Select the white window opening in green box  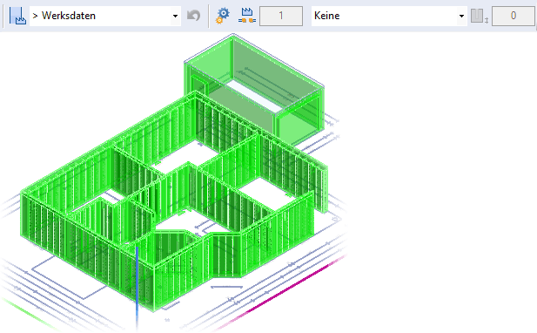[x=255, y=94]
